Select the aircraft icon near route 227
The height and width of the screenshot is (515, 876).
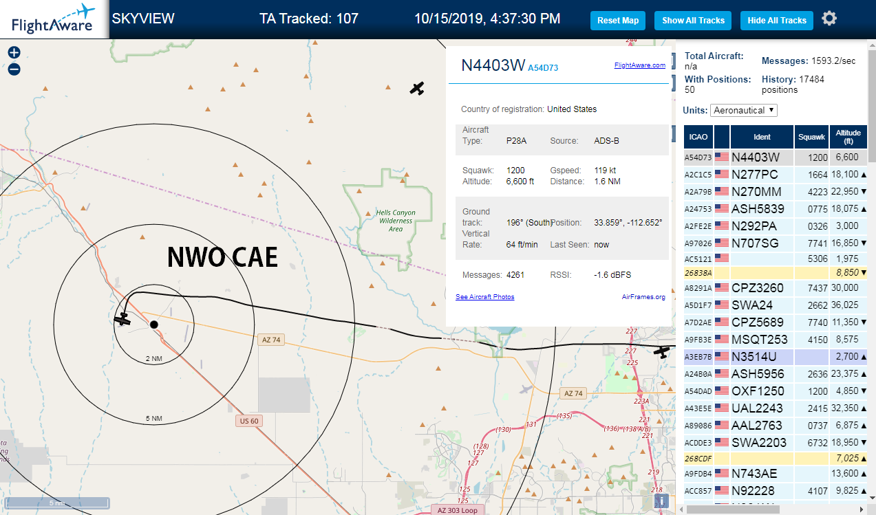point(662,352)
